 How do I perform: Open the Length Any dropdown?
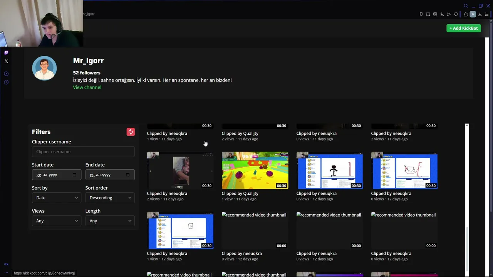(x=110, y=221)
